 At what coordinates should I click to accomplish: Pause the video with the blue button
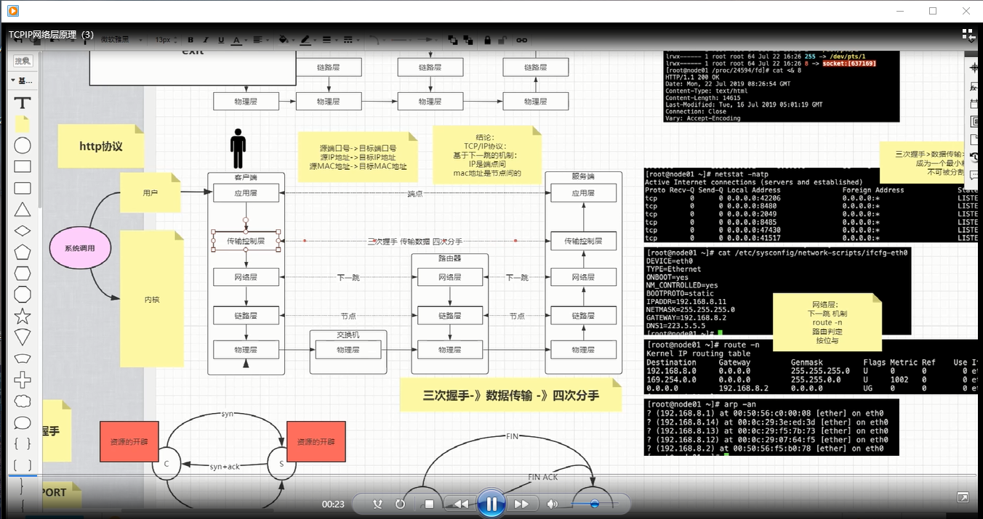tap(491, 504)
